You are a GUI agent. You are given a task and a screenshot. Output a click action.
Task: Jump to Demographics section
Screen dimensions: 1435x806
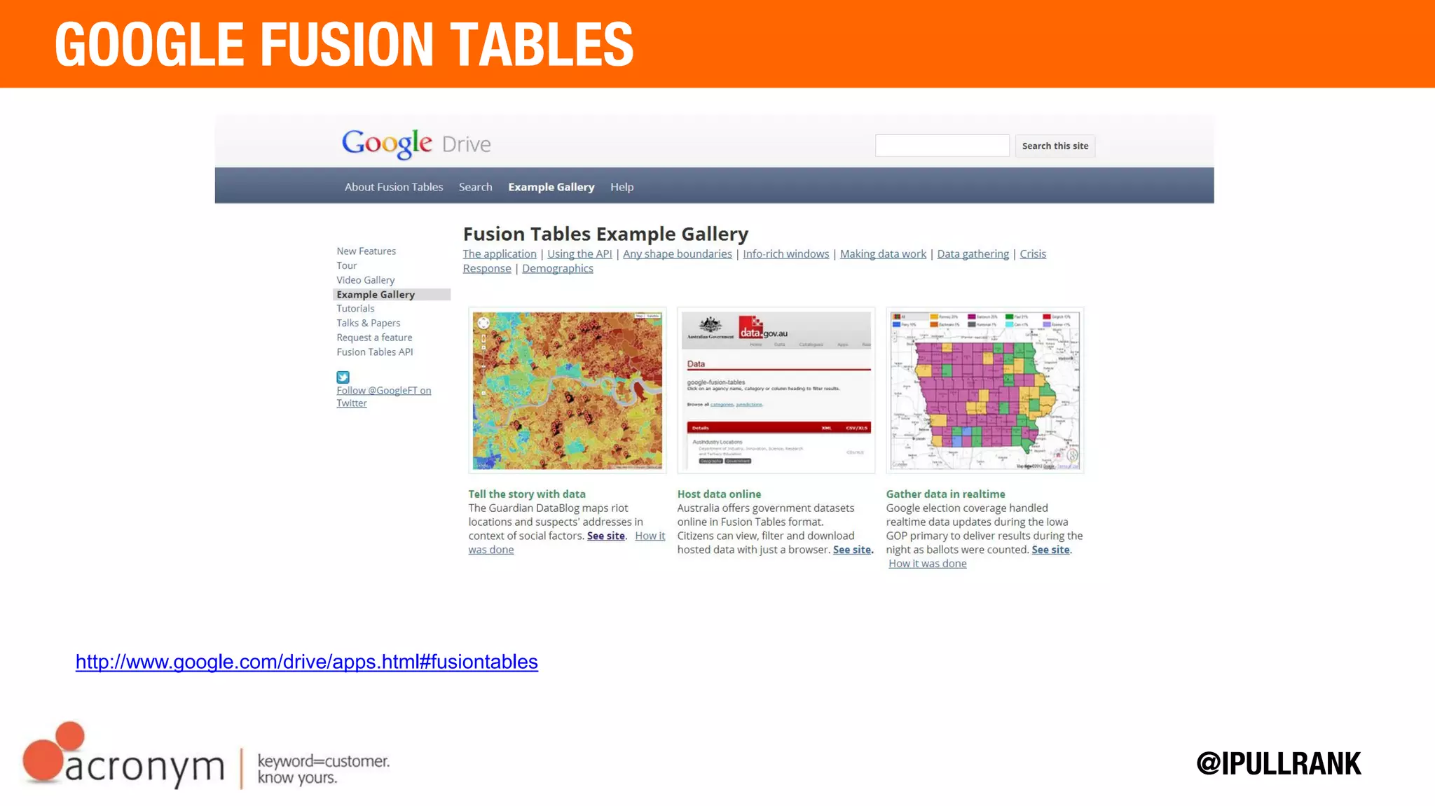[x=557, y=269]
